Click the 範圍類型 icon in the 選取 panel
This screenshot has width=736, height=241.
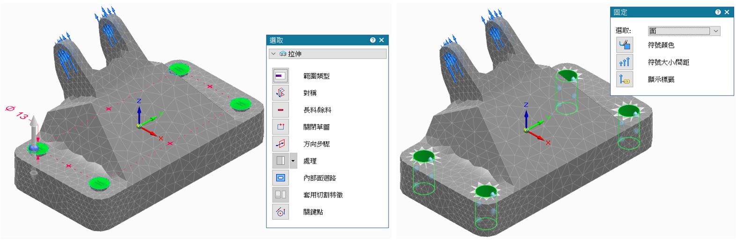tap(280, 76)
